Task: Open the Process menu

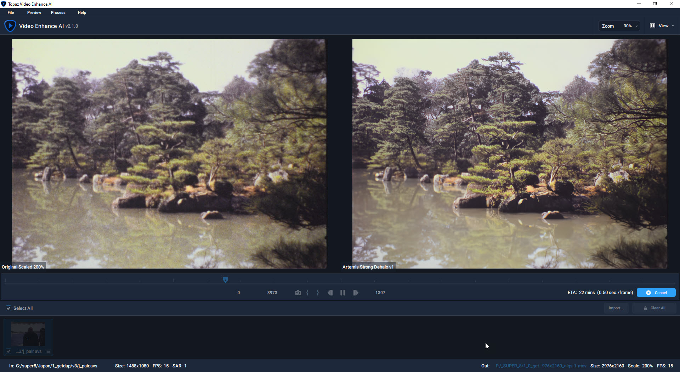Action: pyautogui.click(x=58, y=12)
